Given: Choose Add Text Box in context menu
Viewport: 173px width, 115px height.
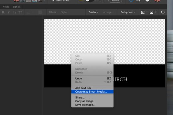Looking at the screenshot, I should point(92,88).
